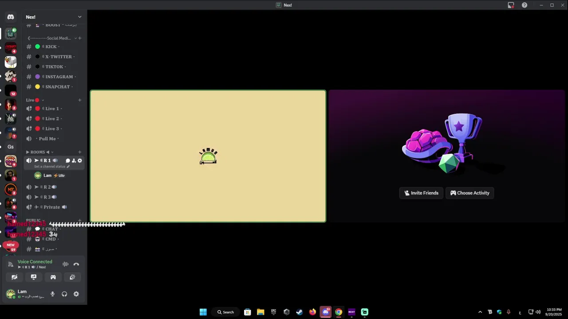This screenshot has height=319, width=568.
Task: Open R 1 channel chat bubble icon
Action: tap(68, 160)
